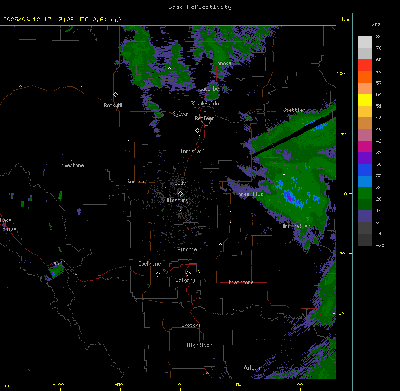
Task: Select the Calgary label
Action: coord(185,280)
